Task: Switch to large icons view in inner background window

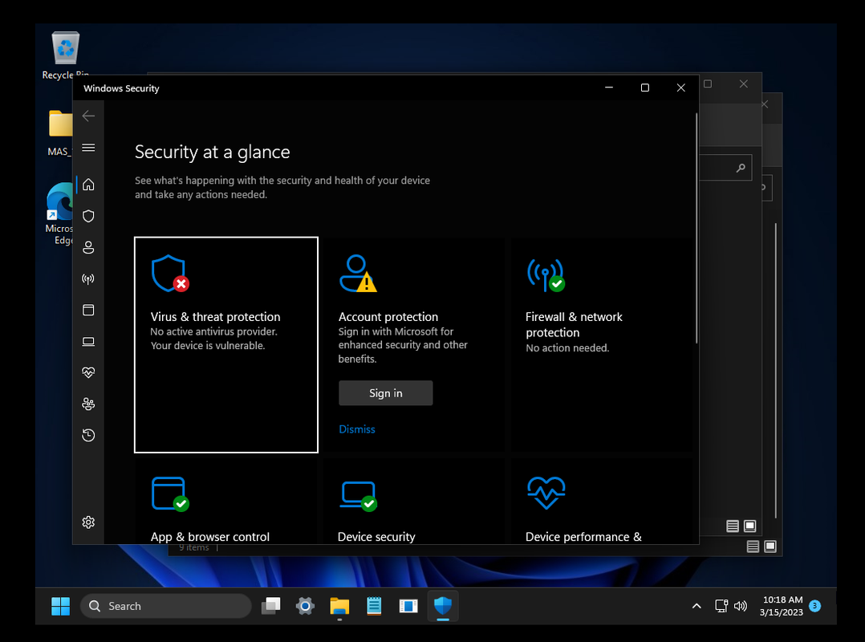Action: pos(749,526)
